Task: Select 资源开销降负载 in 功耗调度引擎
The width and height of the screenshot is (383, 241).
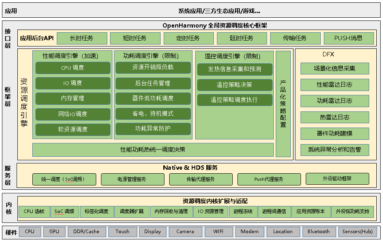Action: tap(153, 68)
